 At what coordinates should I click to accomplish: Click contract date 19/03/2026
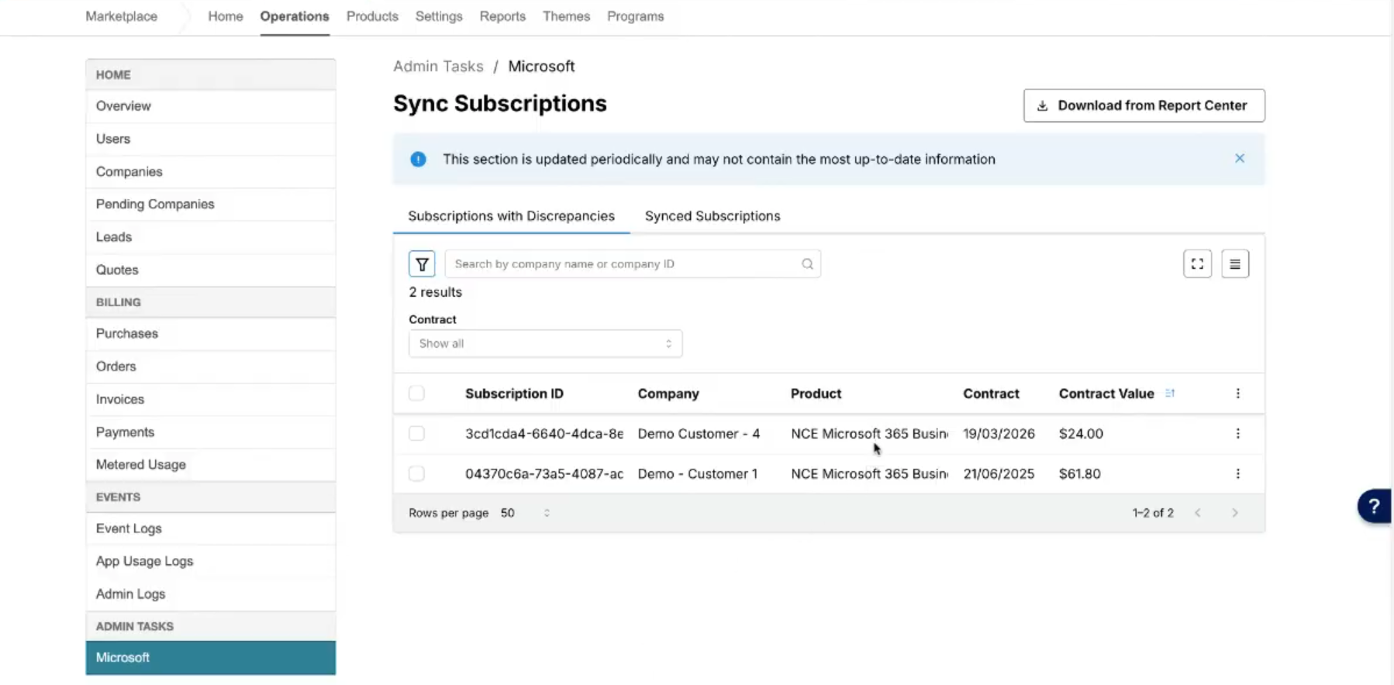click(999, 434)
